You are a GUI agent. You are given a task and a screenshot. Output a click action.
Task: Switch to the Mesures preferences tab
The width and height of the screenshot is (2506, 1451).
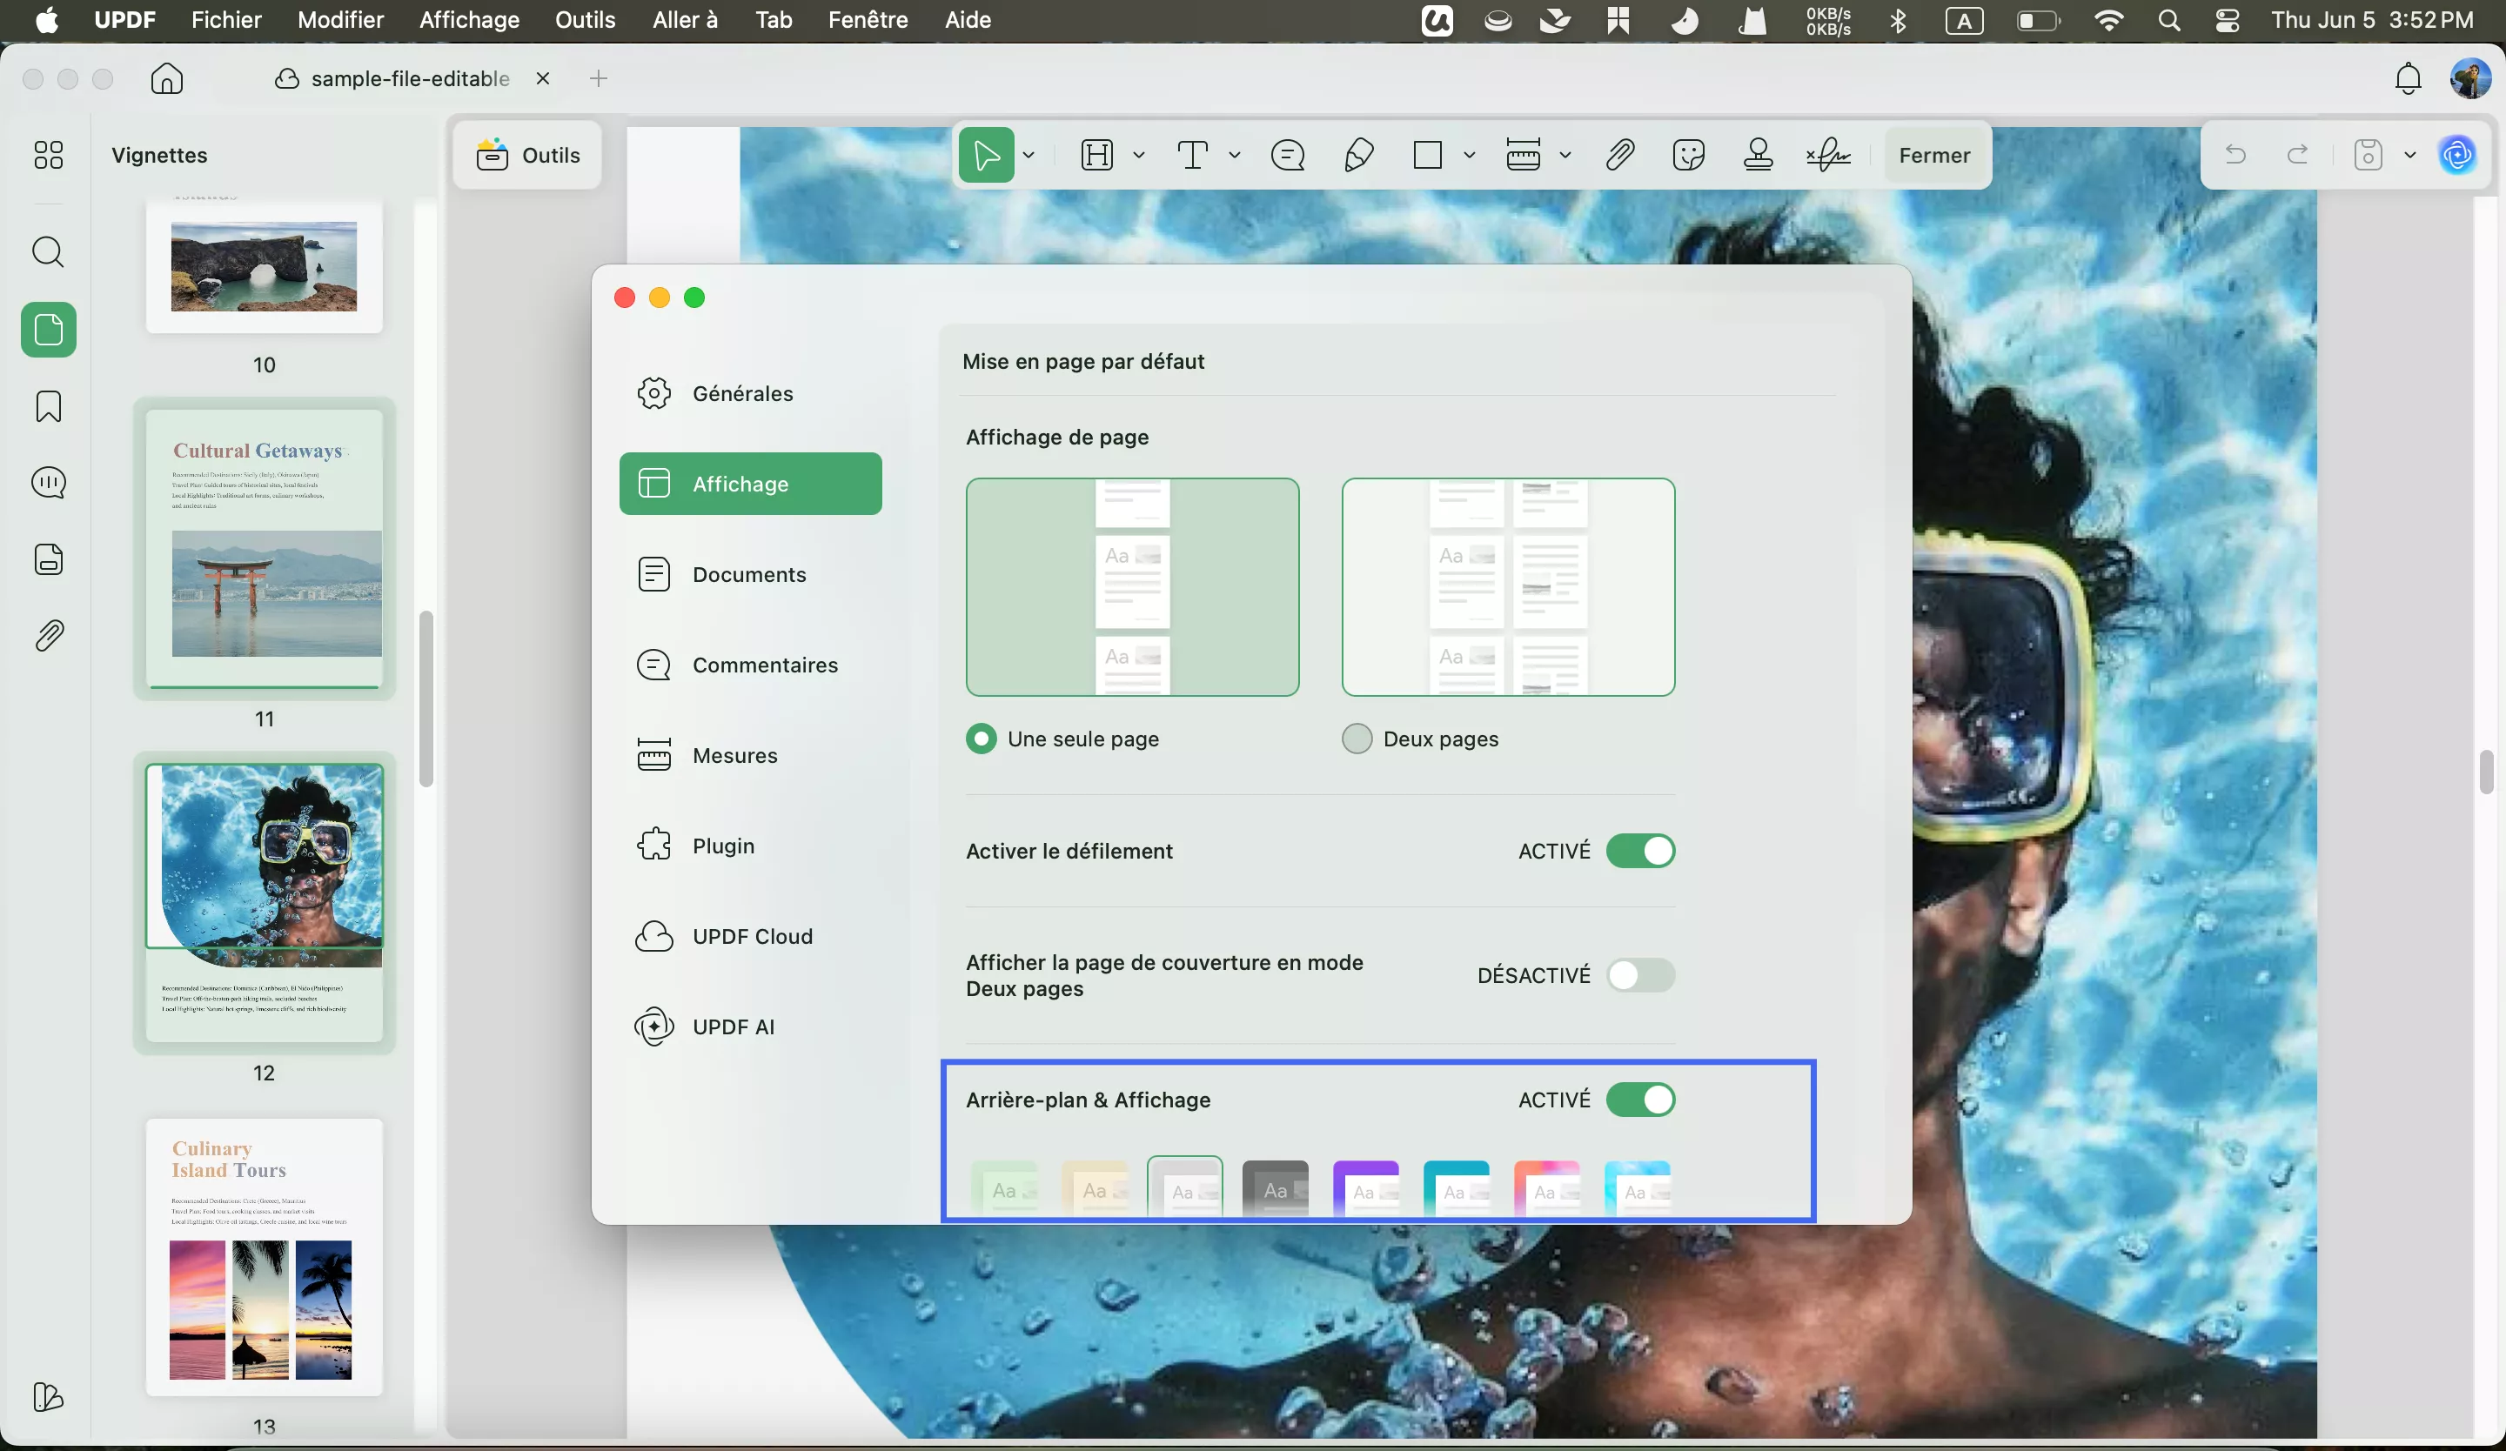coord(750,755)
